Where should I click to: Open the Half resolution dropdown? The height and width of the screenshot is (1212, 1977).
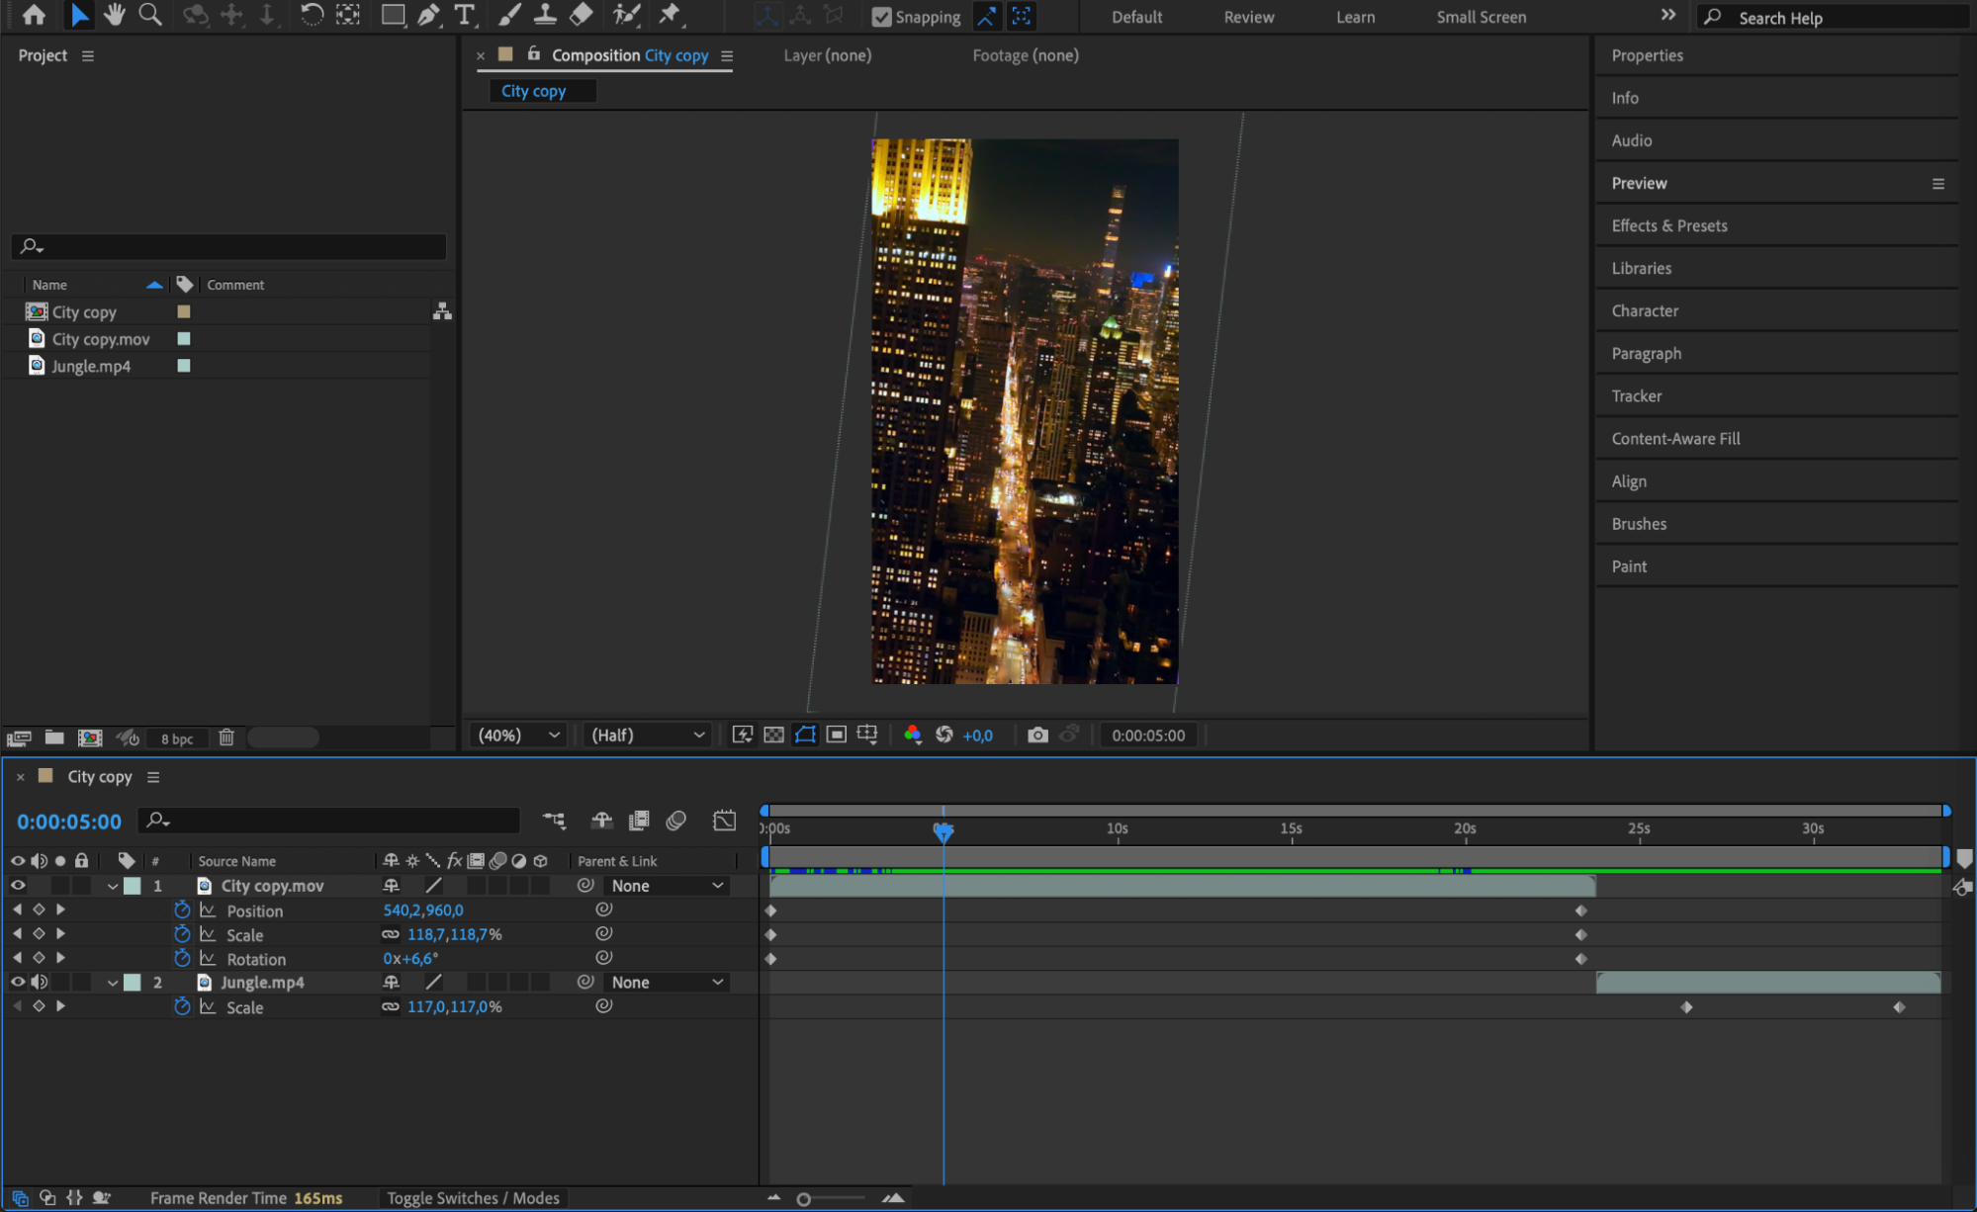(647, 735)
